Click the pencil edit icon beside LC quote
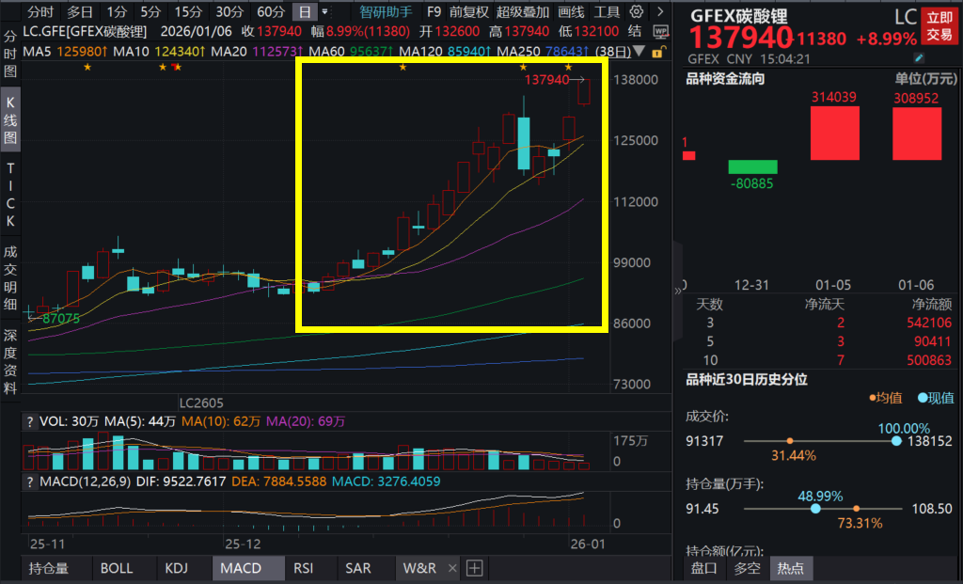Screen dimensions: 963x584 (919, 58)
